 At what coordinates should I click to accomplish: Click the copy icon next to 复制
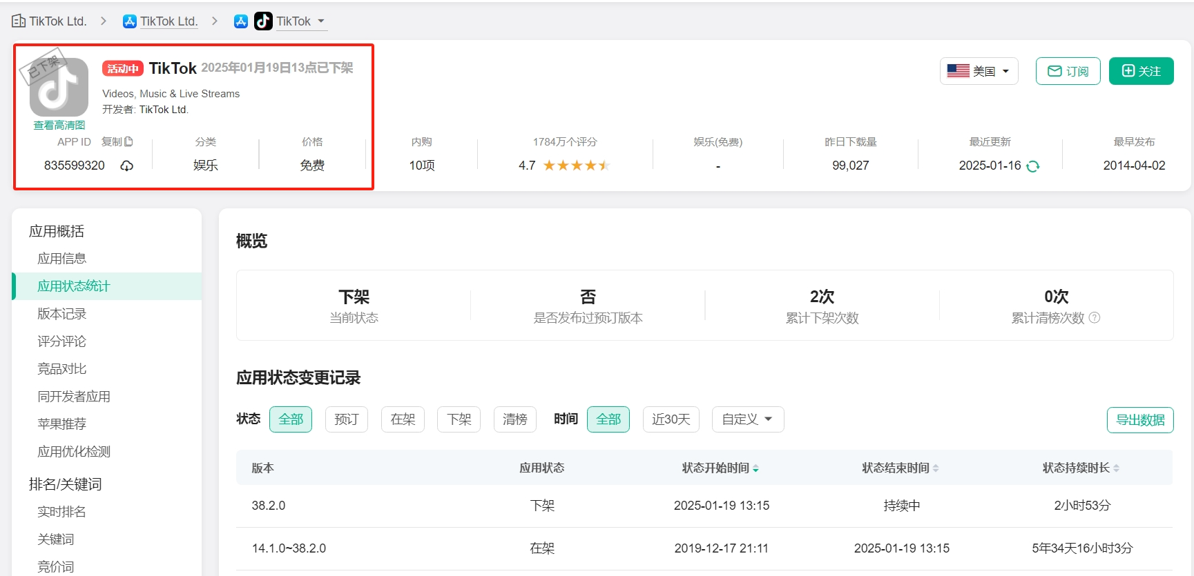tap(129, 141)
